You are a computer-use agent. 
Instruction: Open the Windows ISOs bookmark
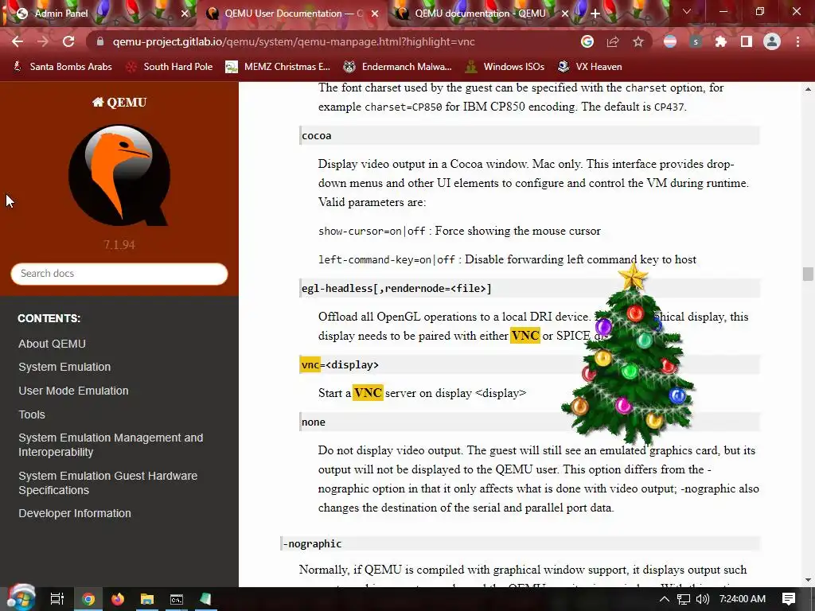tap(505, 67)
